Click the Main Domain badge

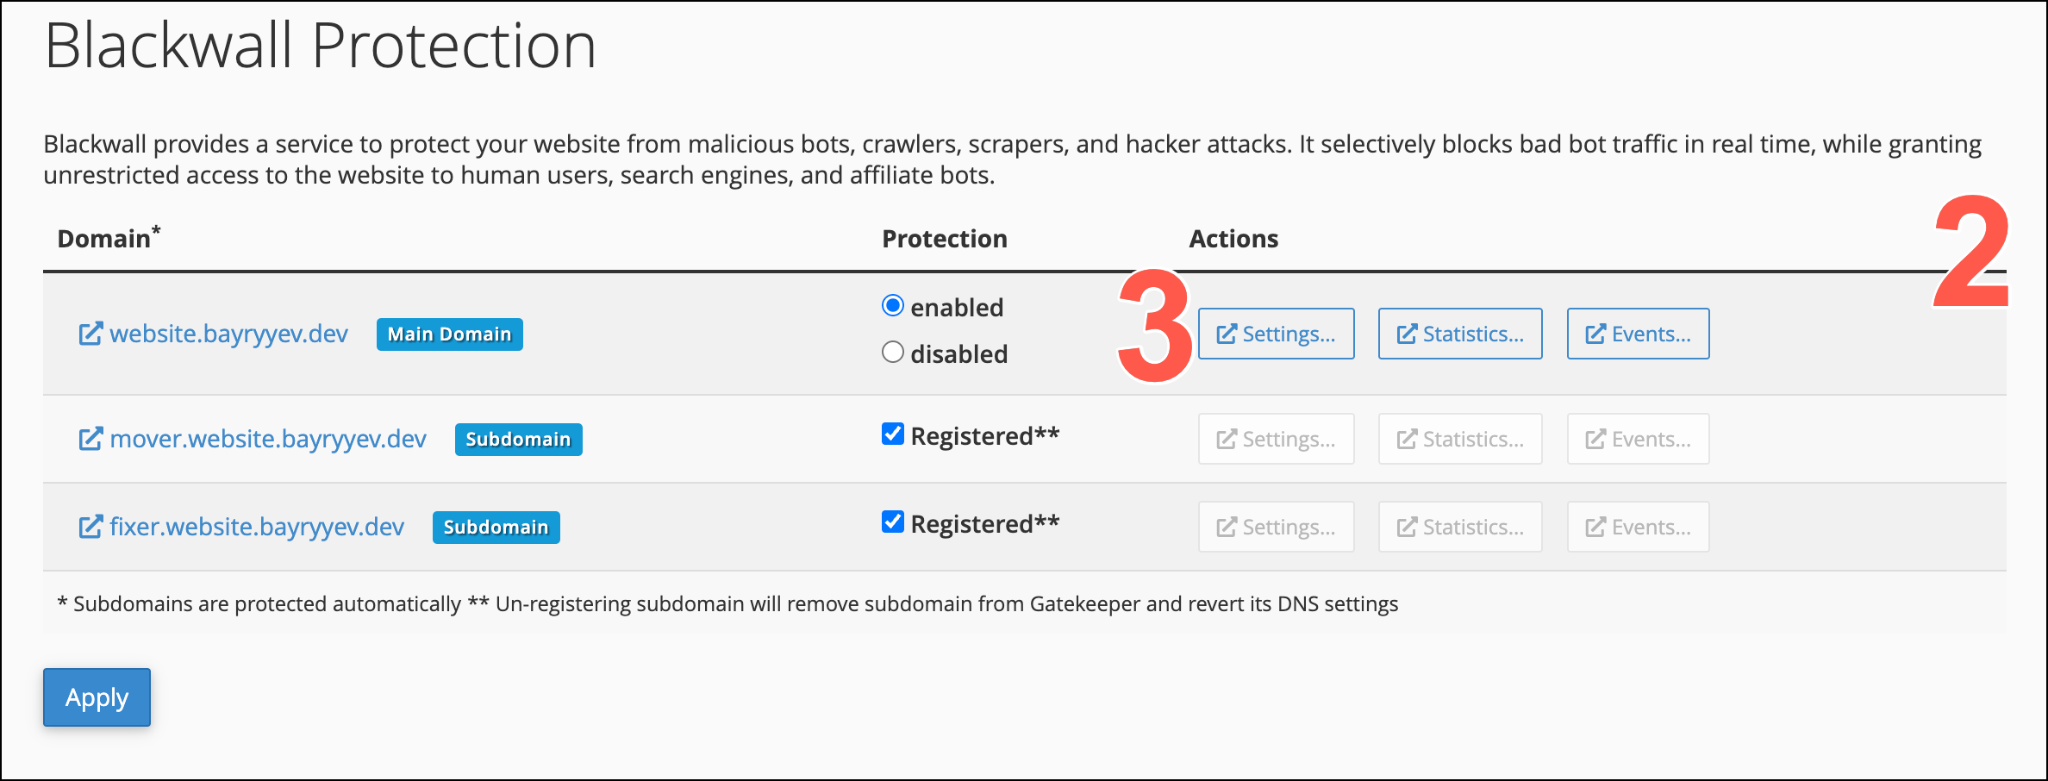tap(450, 334)
